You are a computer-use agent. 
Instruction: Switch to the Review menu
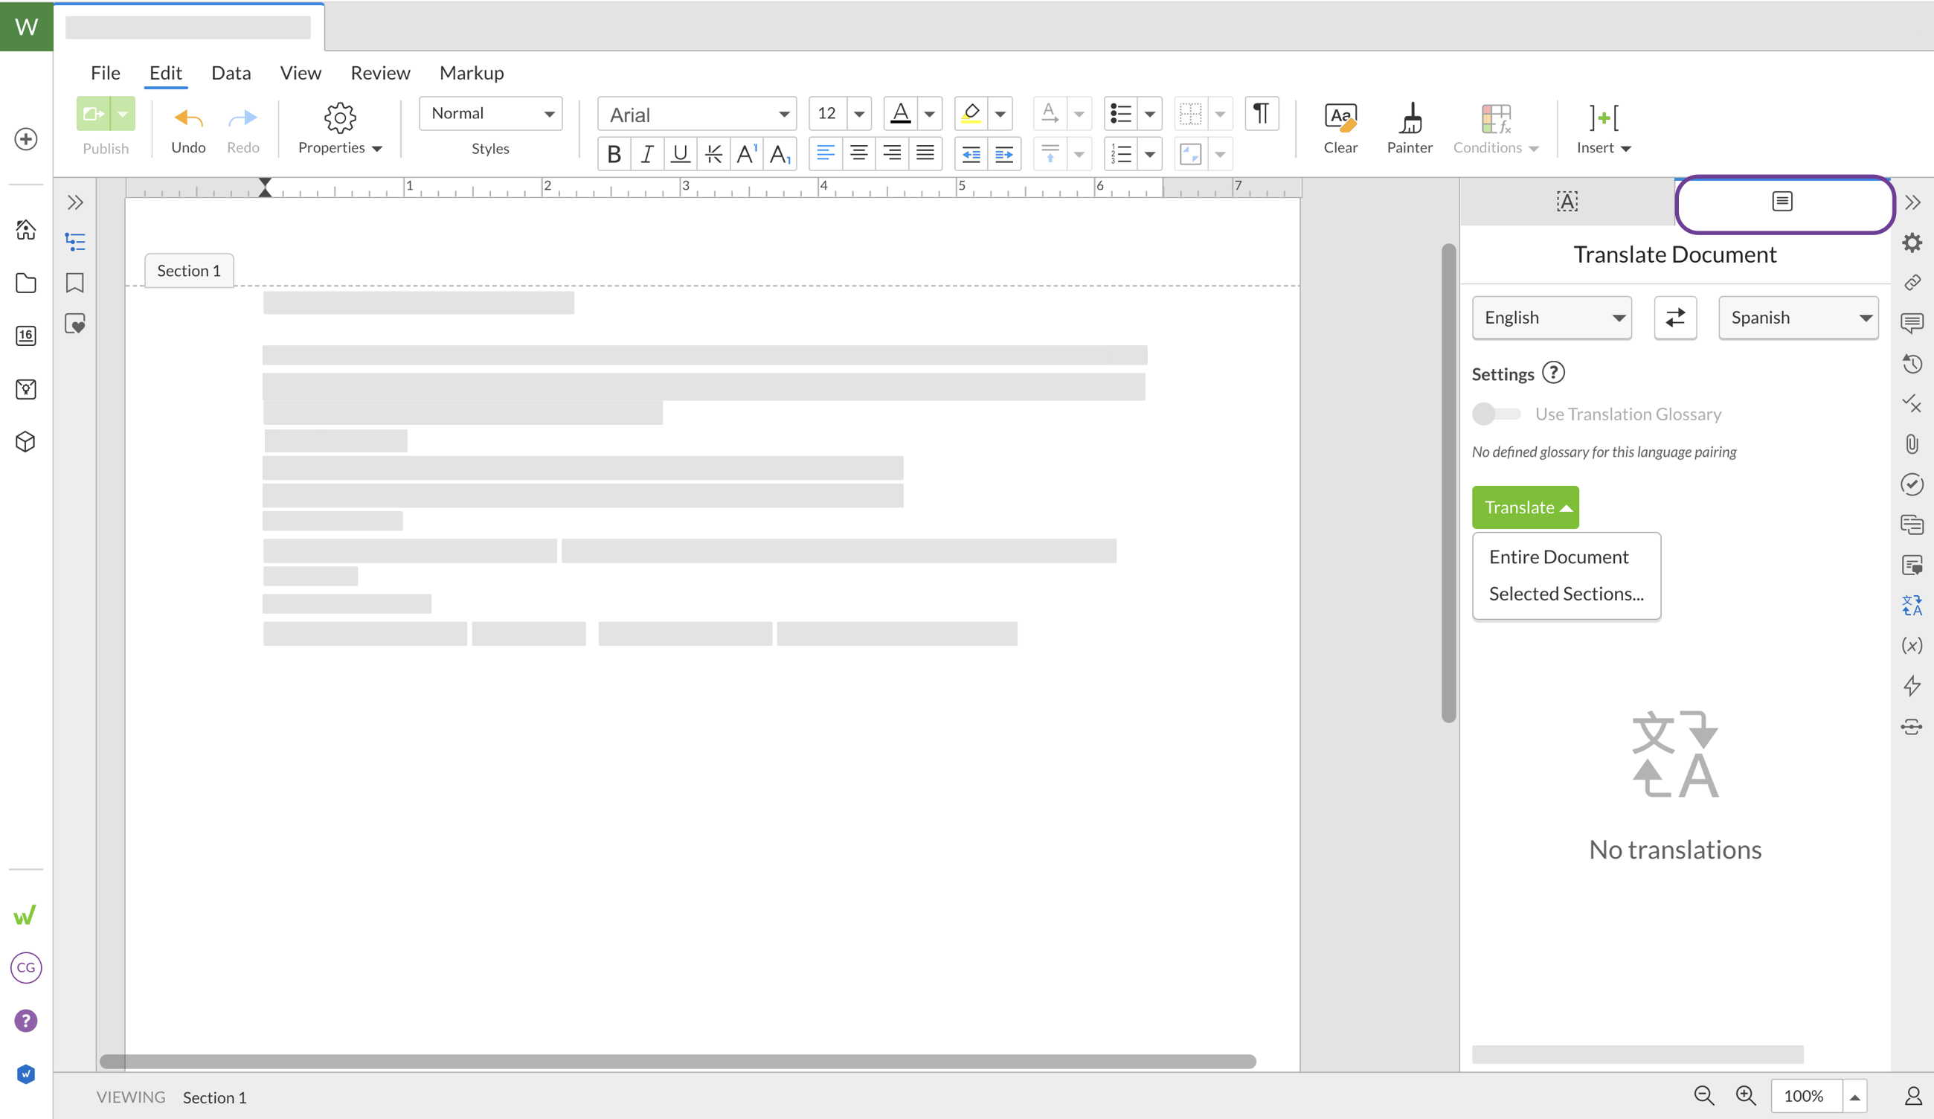[x=380, y=73]
